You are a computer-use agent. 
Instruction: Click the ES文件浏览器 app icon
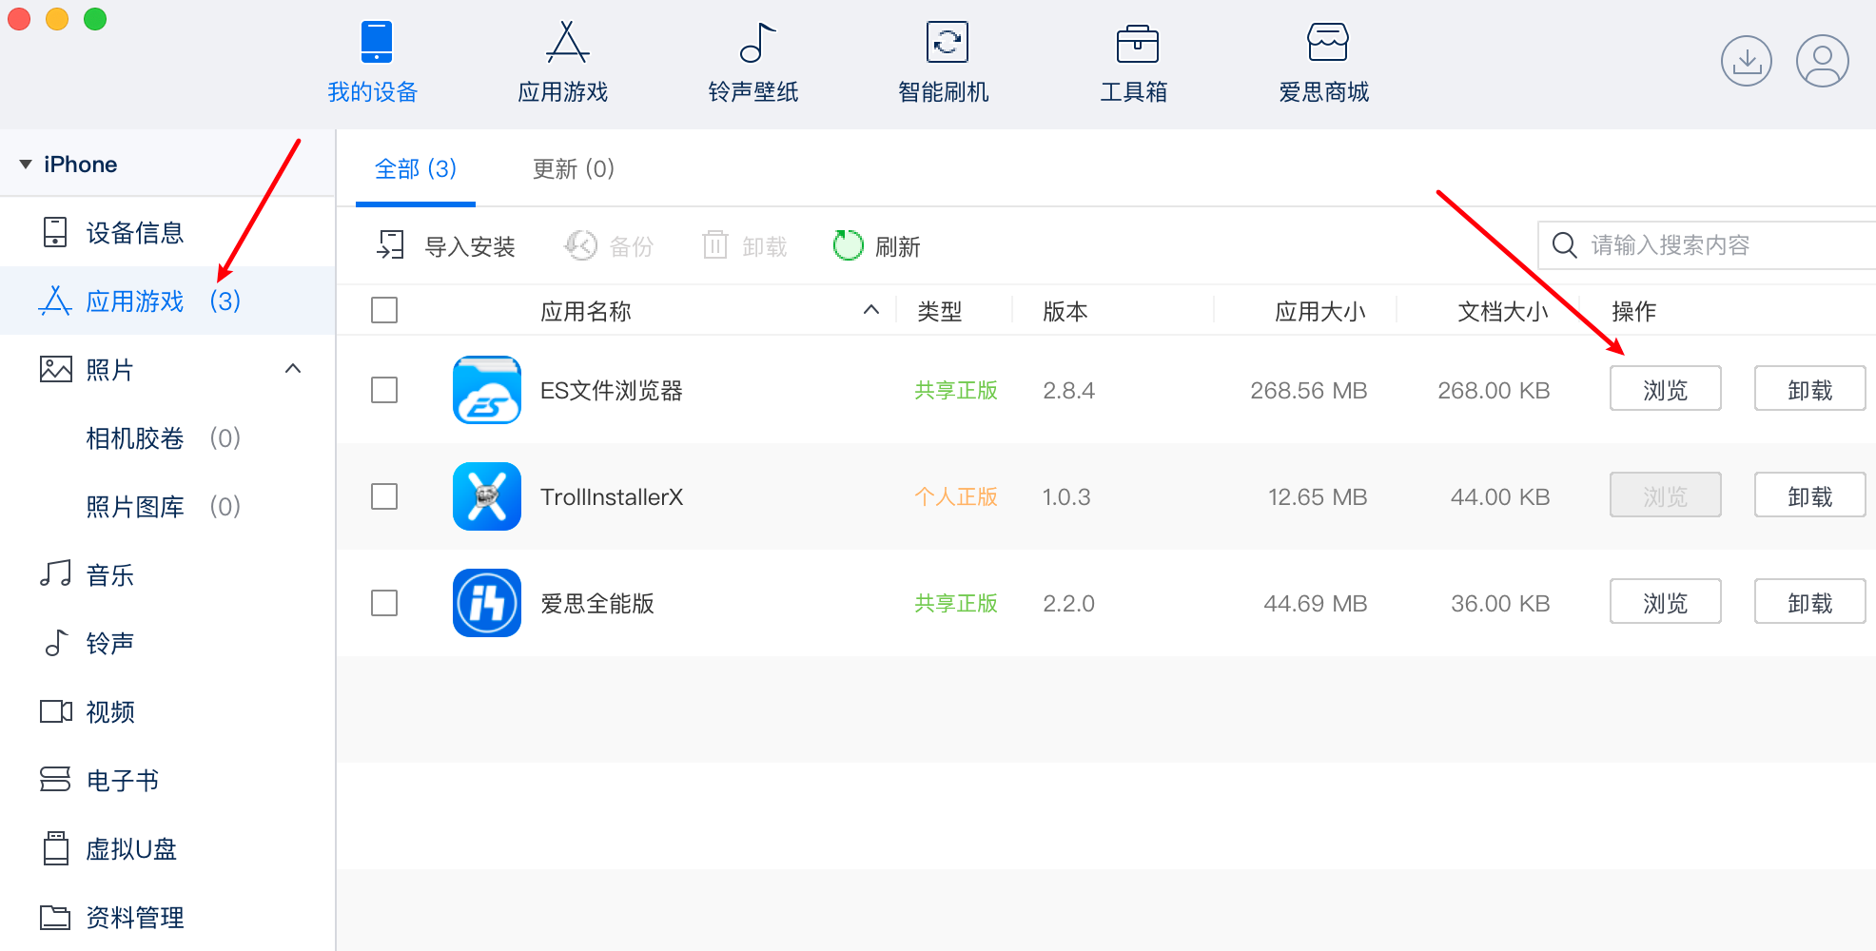click(x=487, y=390)
